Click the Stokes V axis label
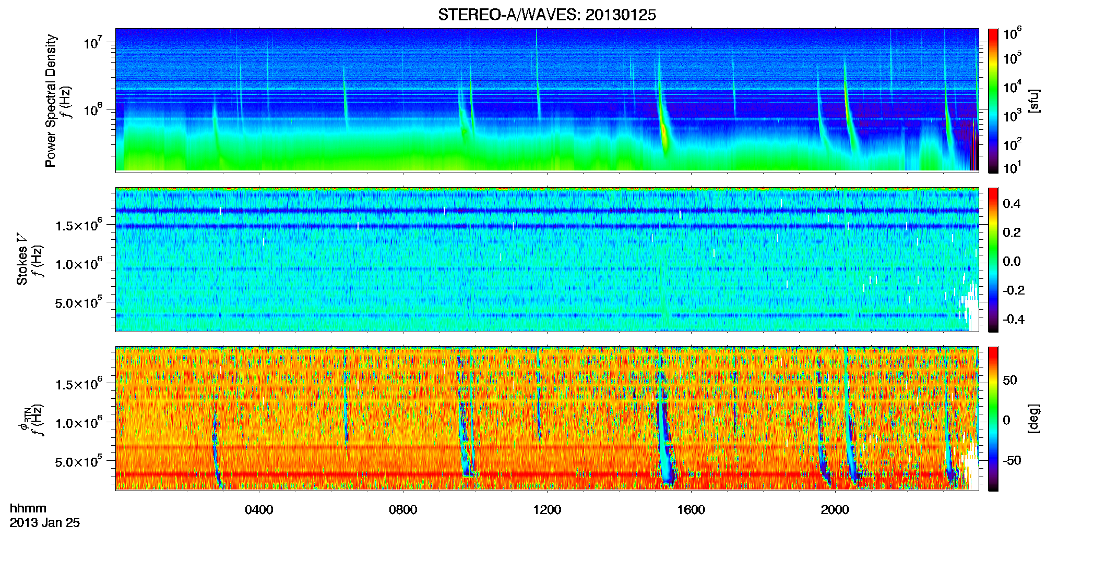 coord(22,259)
